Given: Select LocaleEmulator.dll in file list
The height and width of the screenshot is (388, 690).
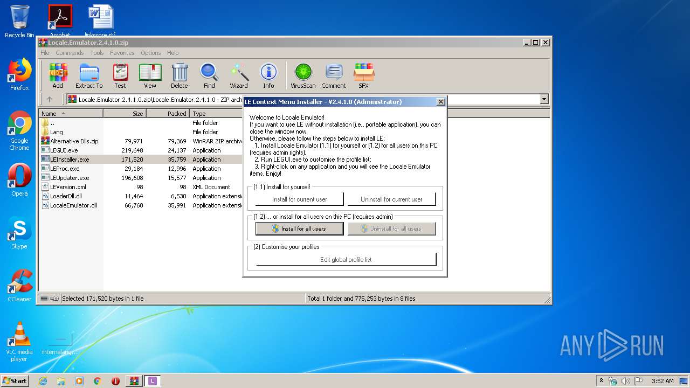Looking at the screenshot, I should (x=141, y=205).
